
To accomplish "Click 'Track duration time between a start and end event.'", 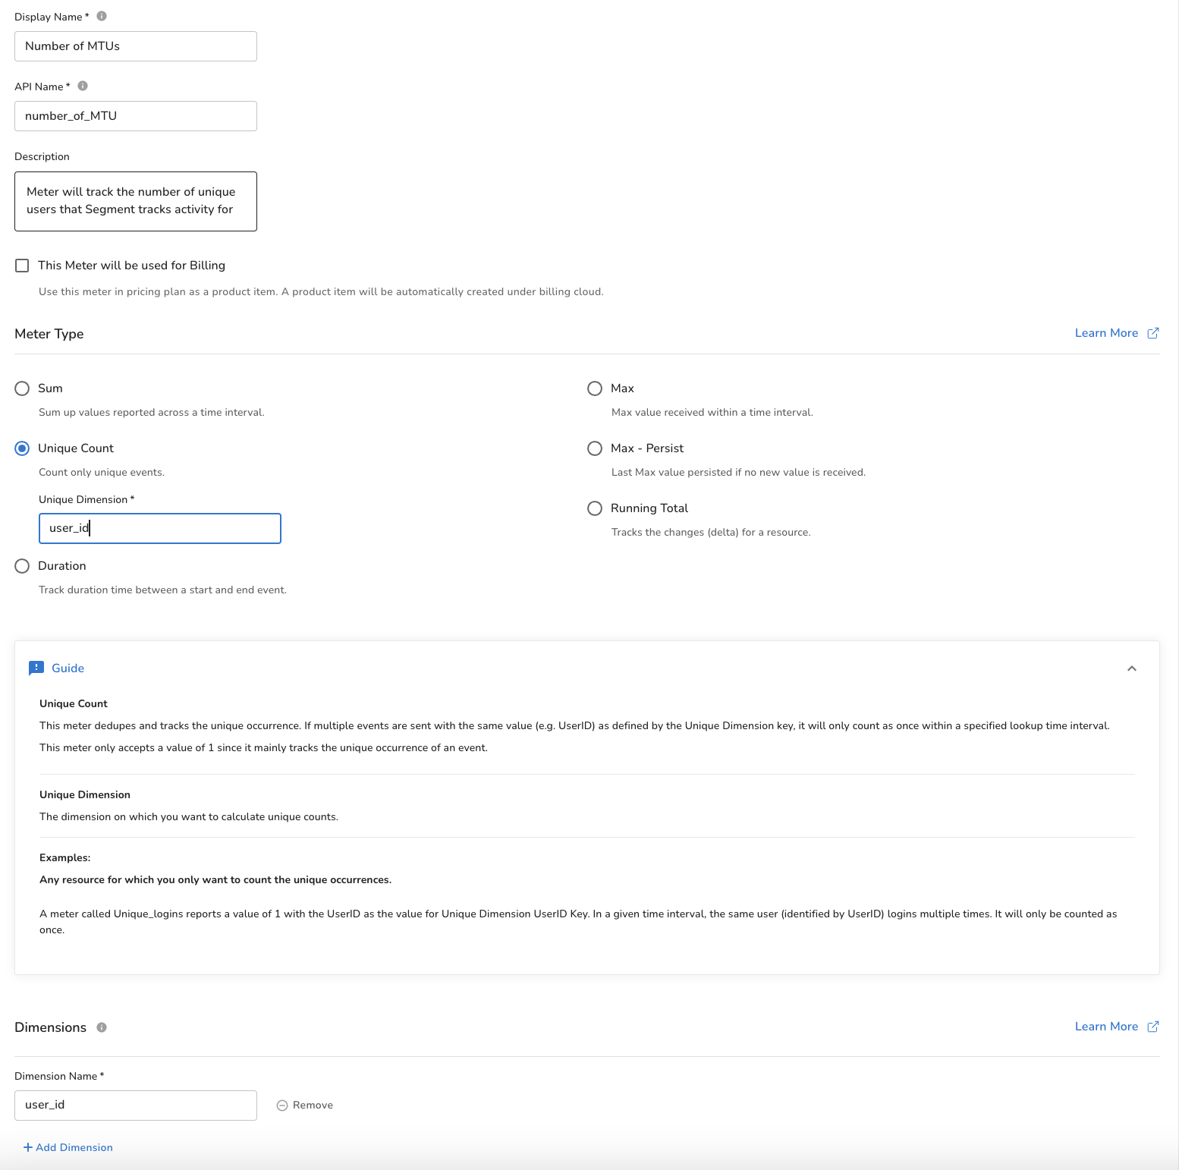I will coord(163,590).
